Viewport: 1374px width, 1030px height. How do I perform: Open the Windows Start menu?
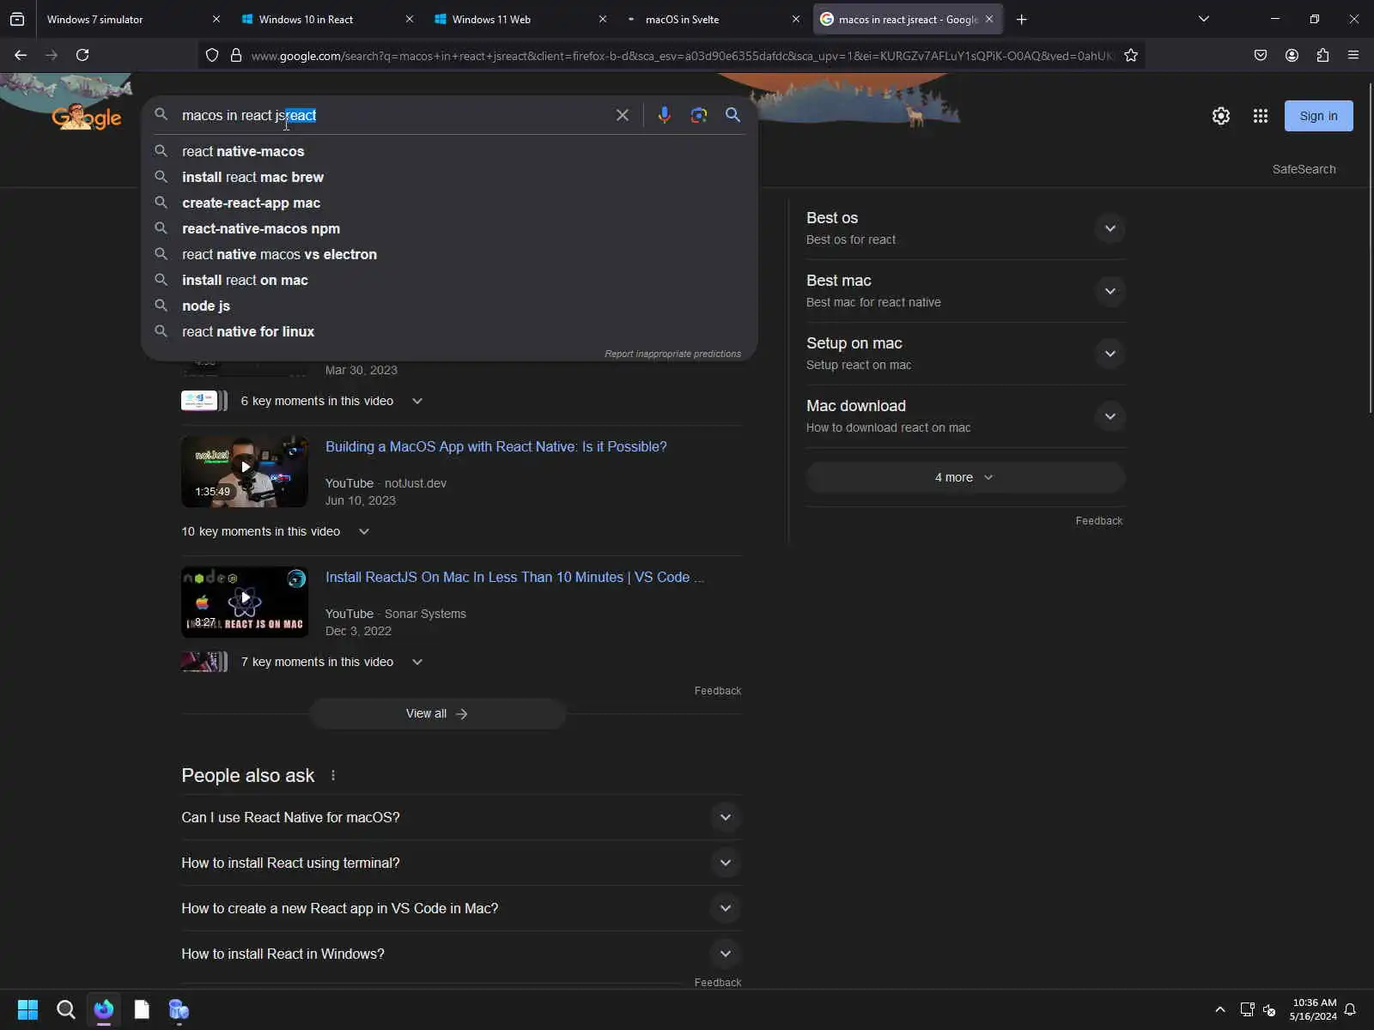click(27, 1009)
